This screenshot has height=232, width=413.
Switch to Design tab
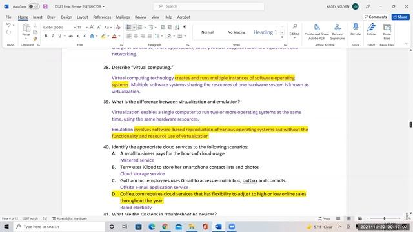pyautogui.click(x=66, y=17)
